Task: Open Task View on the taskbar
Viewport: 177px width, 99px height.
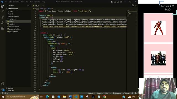Action: click(x=41, y=97)
